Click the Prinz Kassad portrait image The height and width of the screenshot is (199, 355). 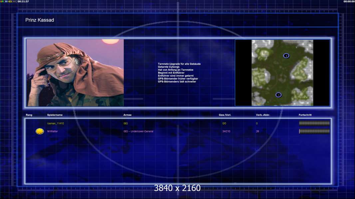pos(75,73)
